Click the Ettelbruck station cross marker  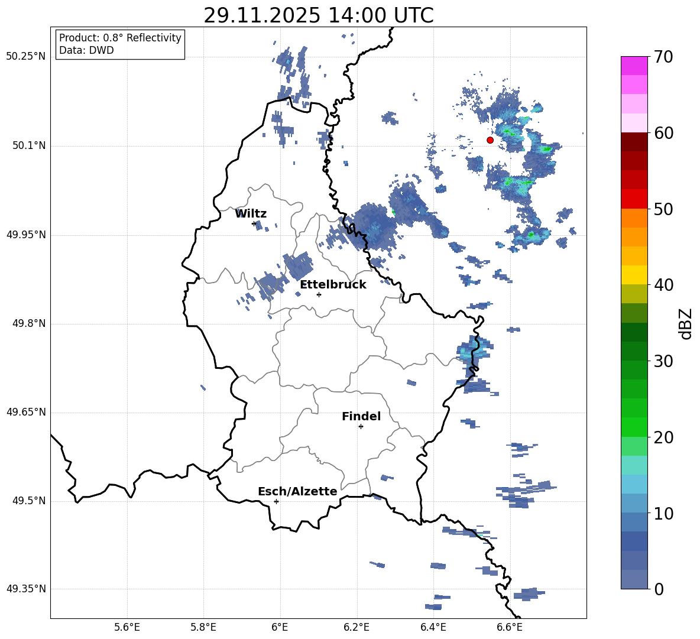pos(319,294)
